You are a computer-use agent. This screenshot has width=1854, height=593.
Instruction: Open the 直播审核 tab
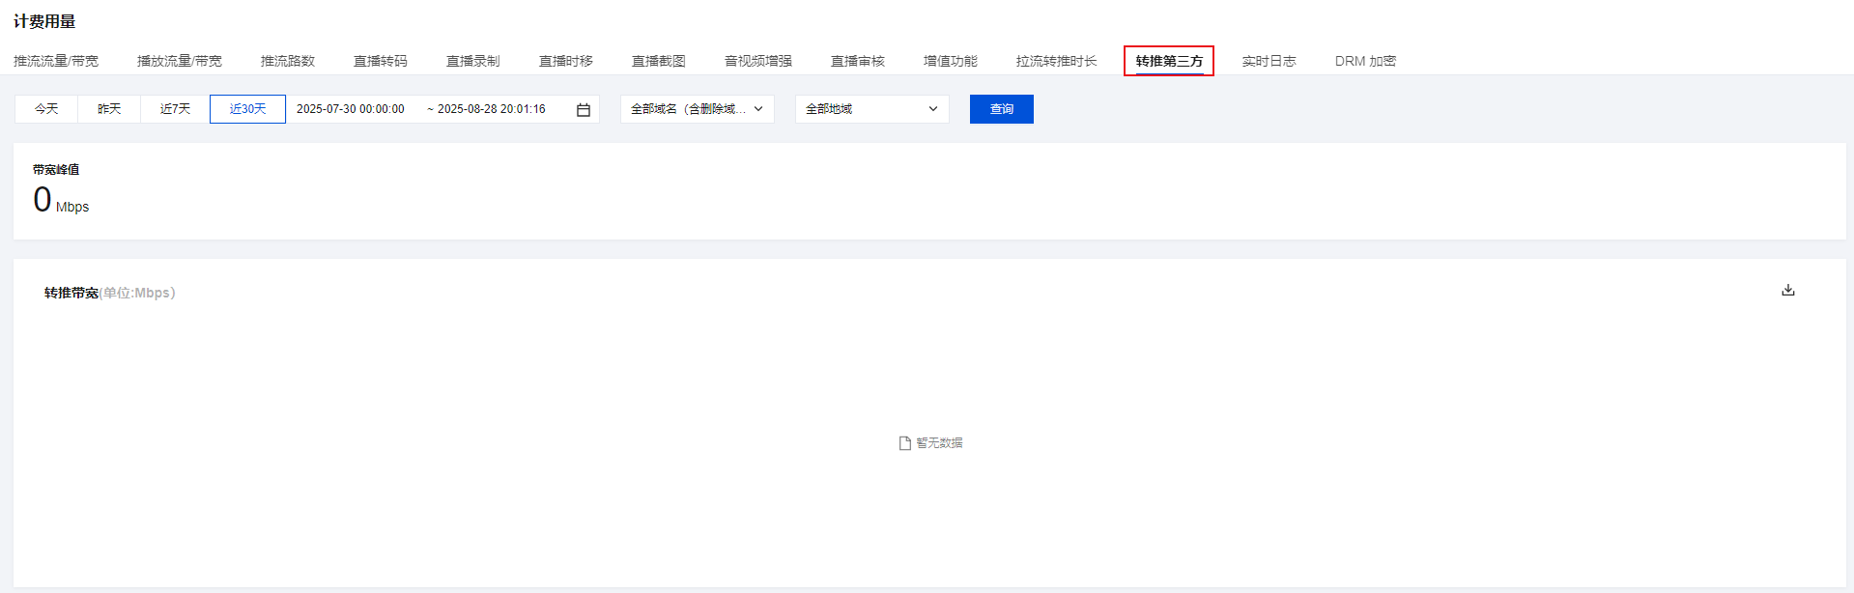(858, 61)
